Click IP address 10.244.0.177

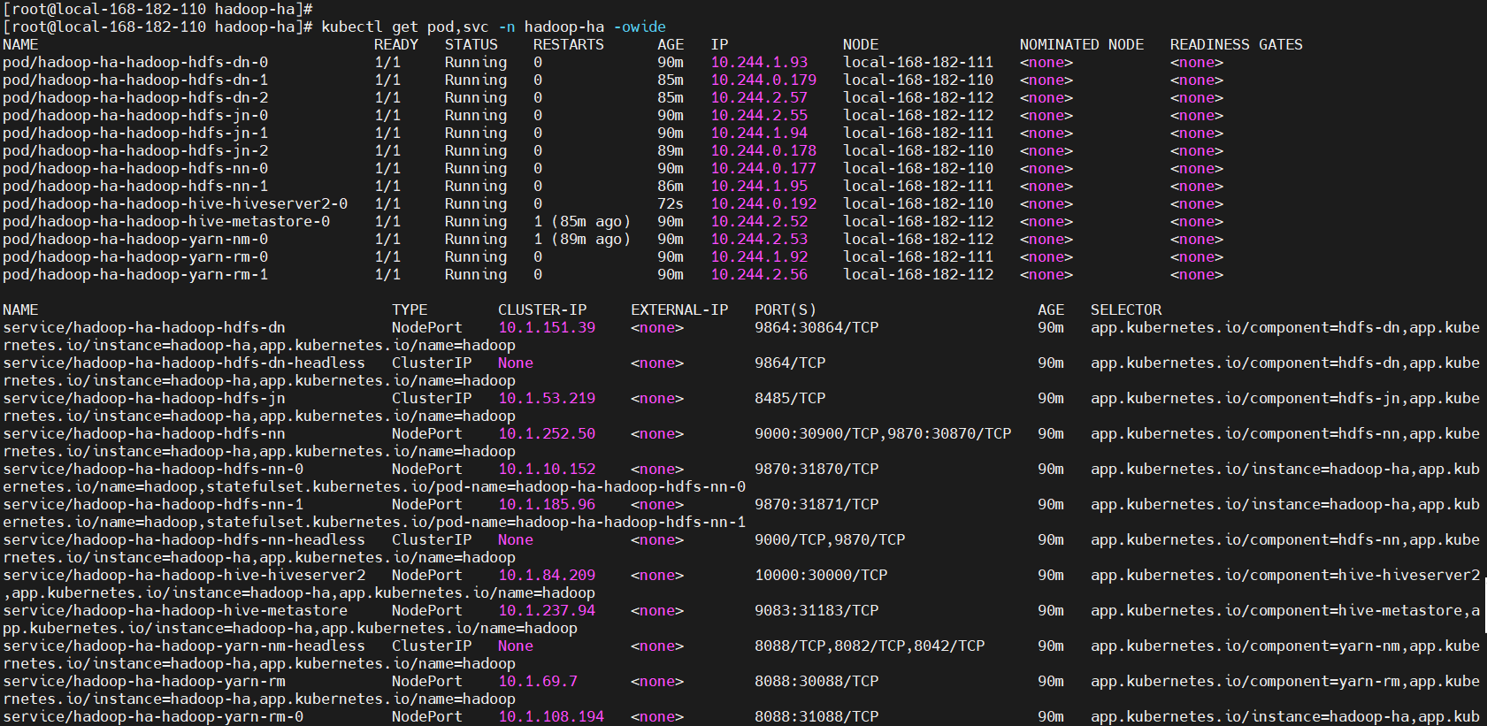pyautogui.click(x=763, y=169)
